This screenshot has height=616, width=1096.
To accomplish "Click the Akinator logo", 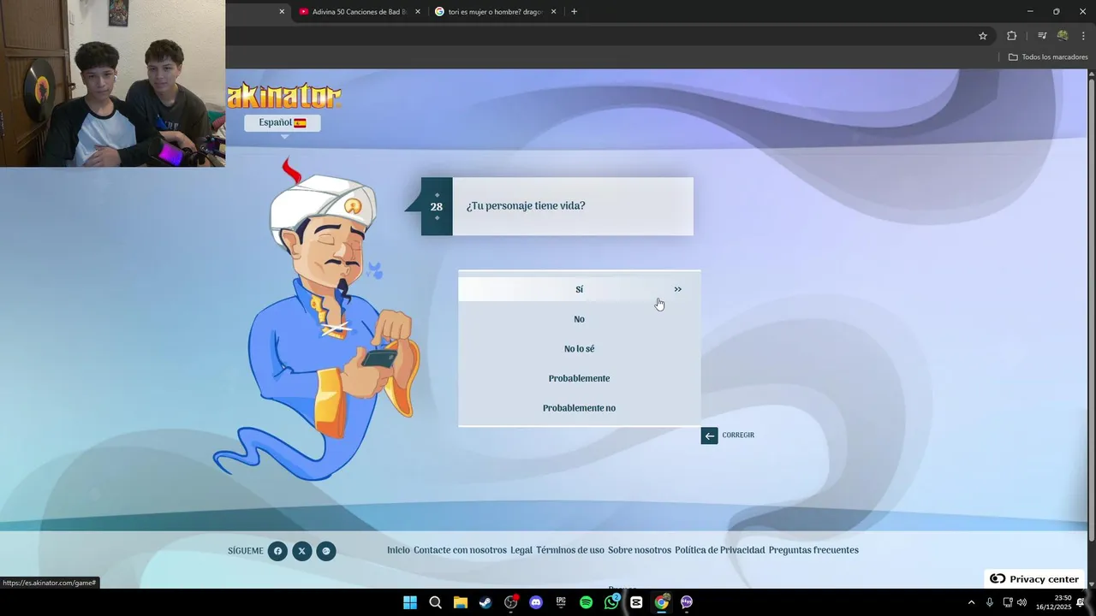I will 284,96.
